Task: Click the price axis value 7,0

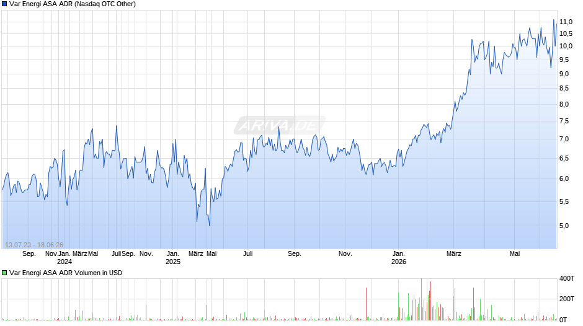Action: pos(564,139)
